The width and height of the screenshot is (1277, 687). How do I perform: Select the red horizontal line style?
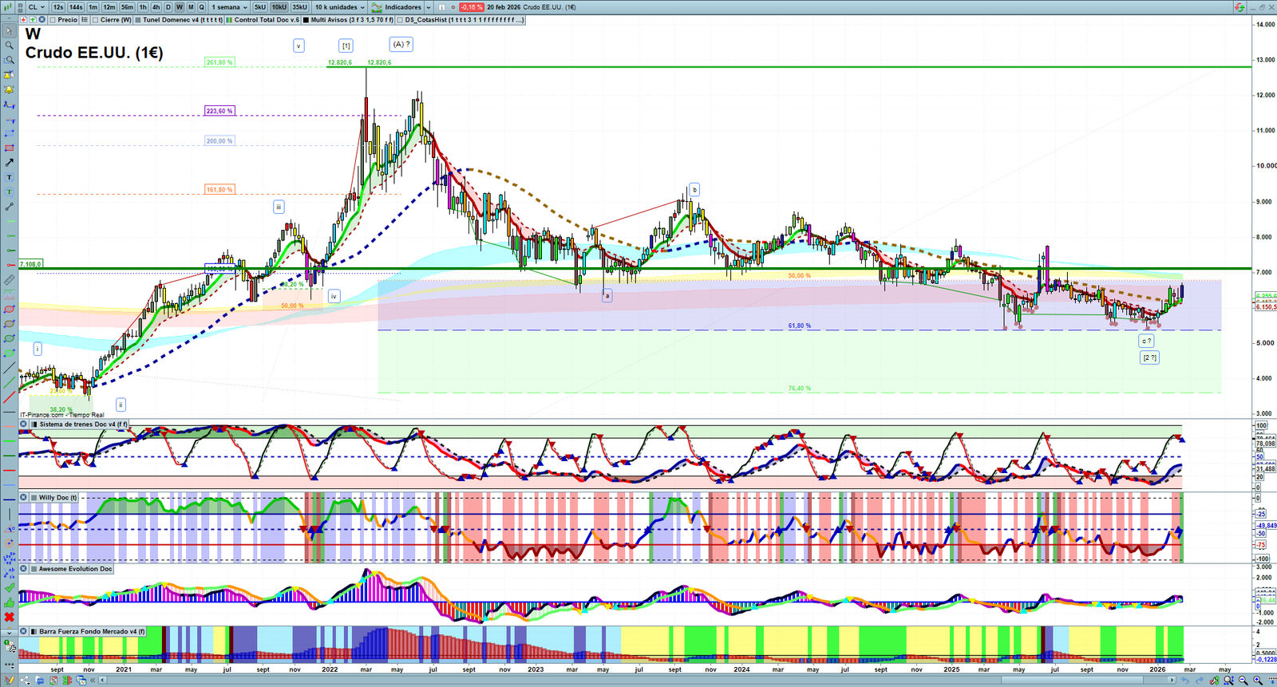click(x=9, y=470)
